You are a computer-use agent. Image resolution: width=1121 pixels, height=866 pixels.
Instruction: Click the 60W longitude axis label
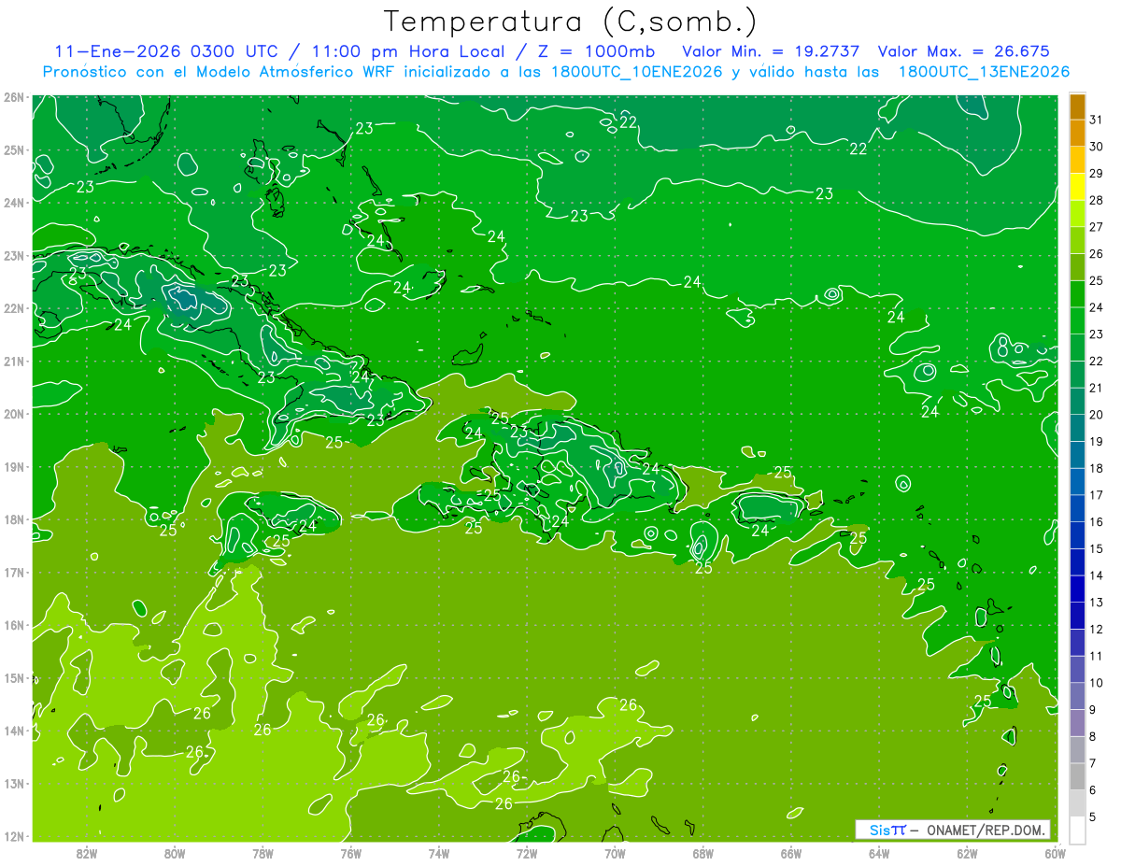(x=1056, y=852)
